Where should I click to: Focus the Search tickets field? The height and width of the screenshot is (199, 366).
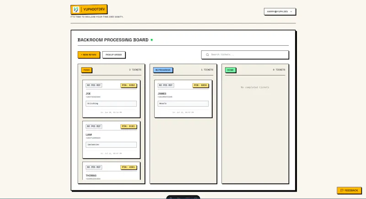pyautogui.click(x=245, y=54)
